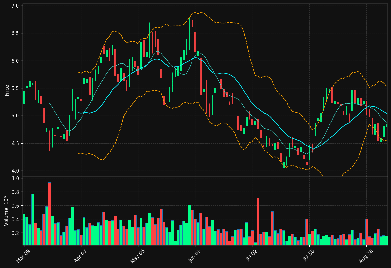Click the tall green volume bar near Mar 09

[33, 220]
